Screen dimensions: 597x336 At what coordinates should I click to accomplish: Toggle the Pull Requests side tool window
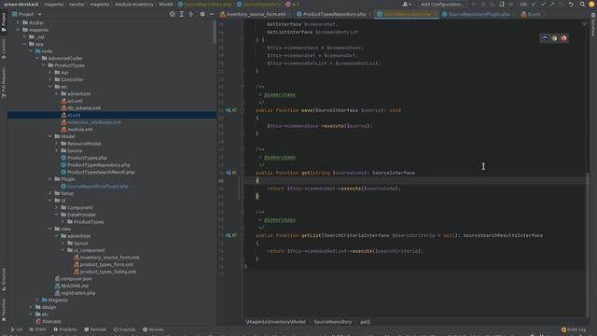(4, 82)
